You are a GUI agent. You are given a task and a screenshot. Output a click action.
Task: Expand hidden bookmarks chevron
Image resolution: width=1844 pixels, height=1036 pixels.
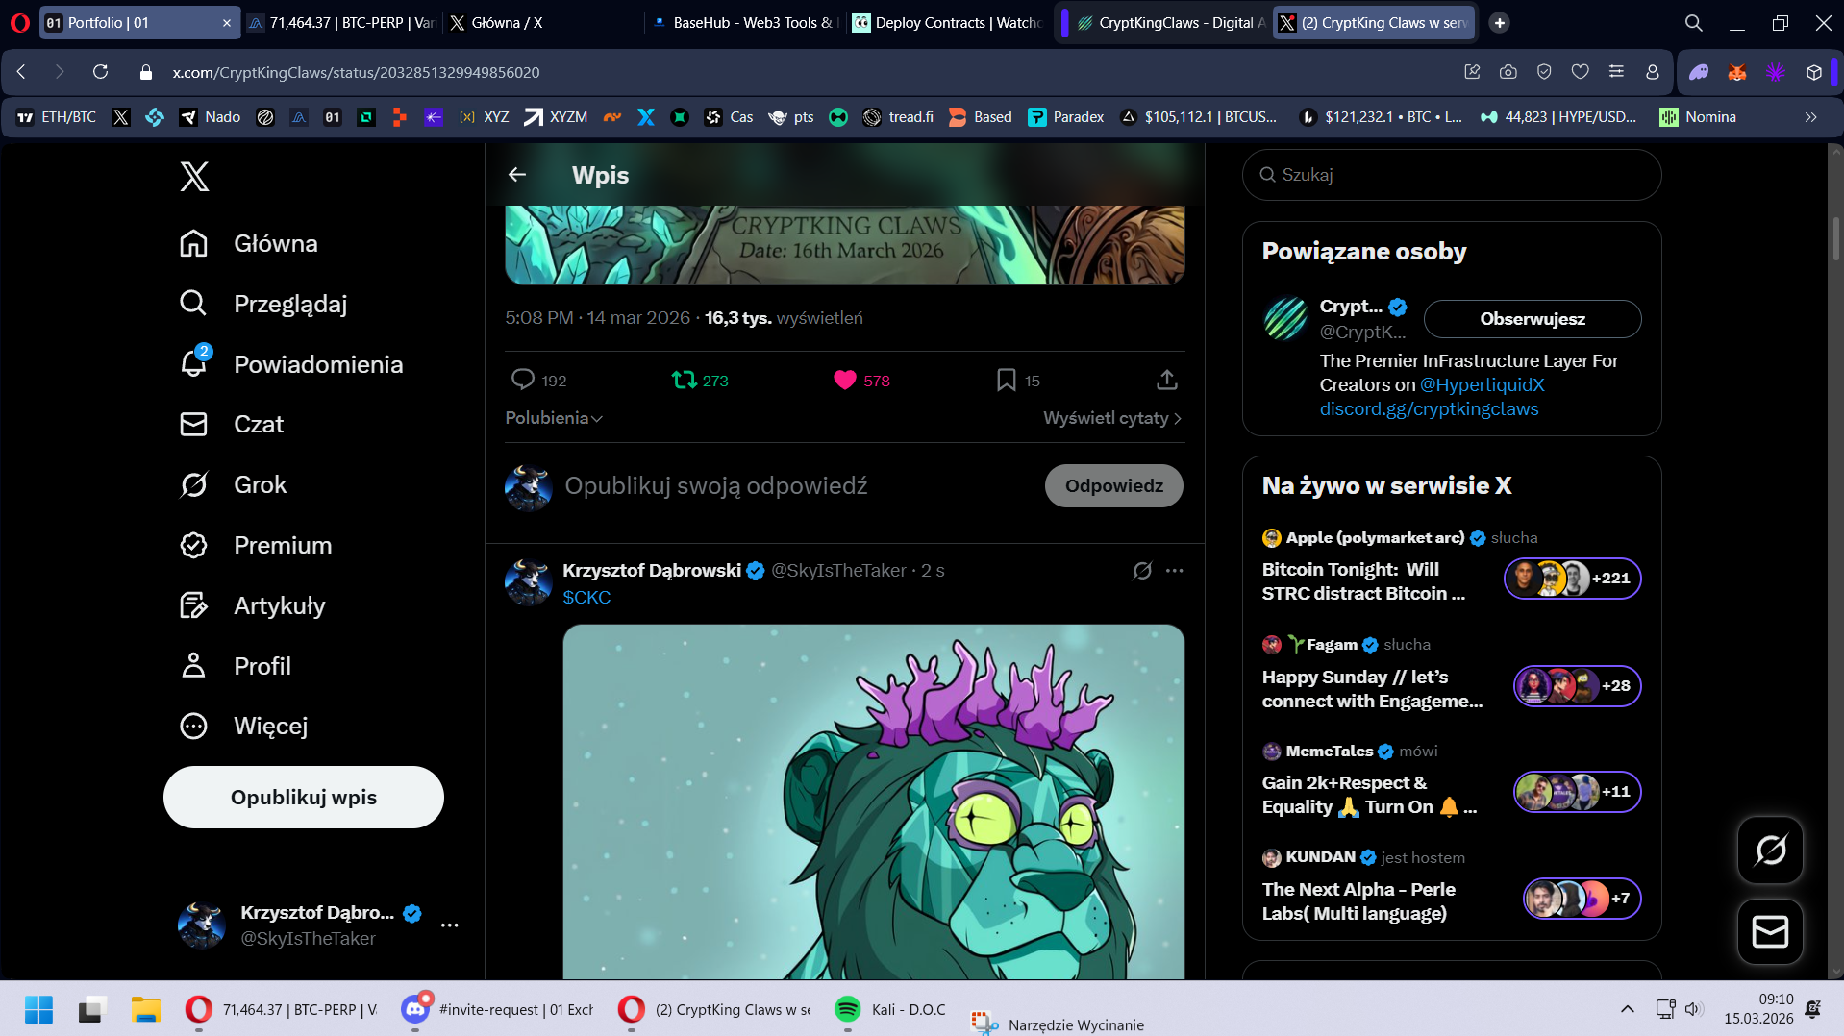pos(1811,117)
